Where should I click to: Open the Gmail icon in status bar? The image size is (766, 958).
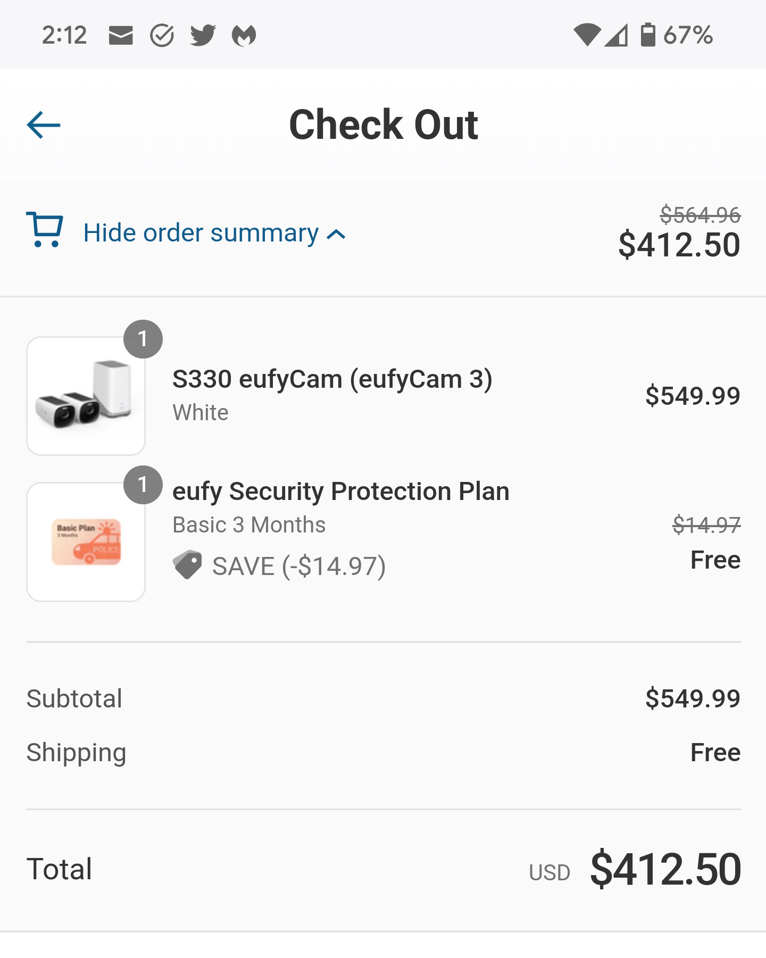121,35
